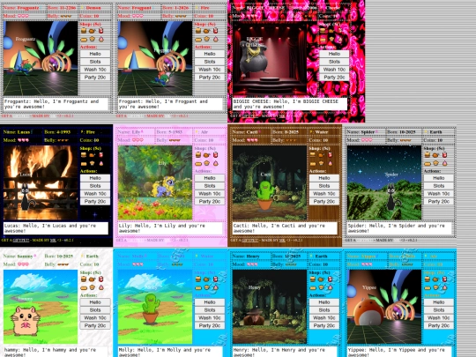Buy the pink cupcake in Lucas's shop
This screenshot has width=476, height=357.
pyautogui.click(x=100, y=163)
